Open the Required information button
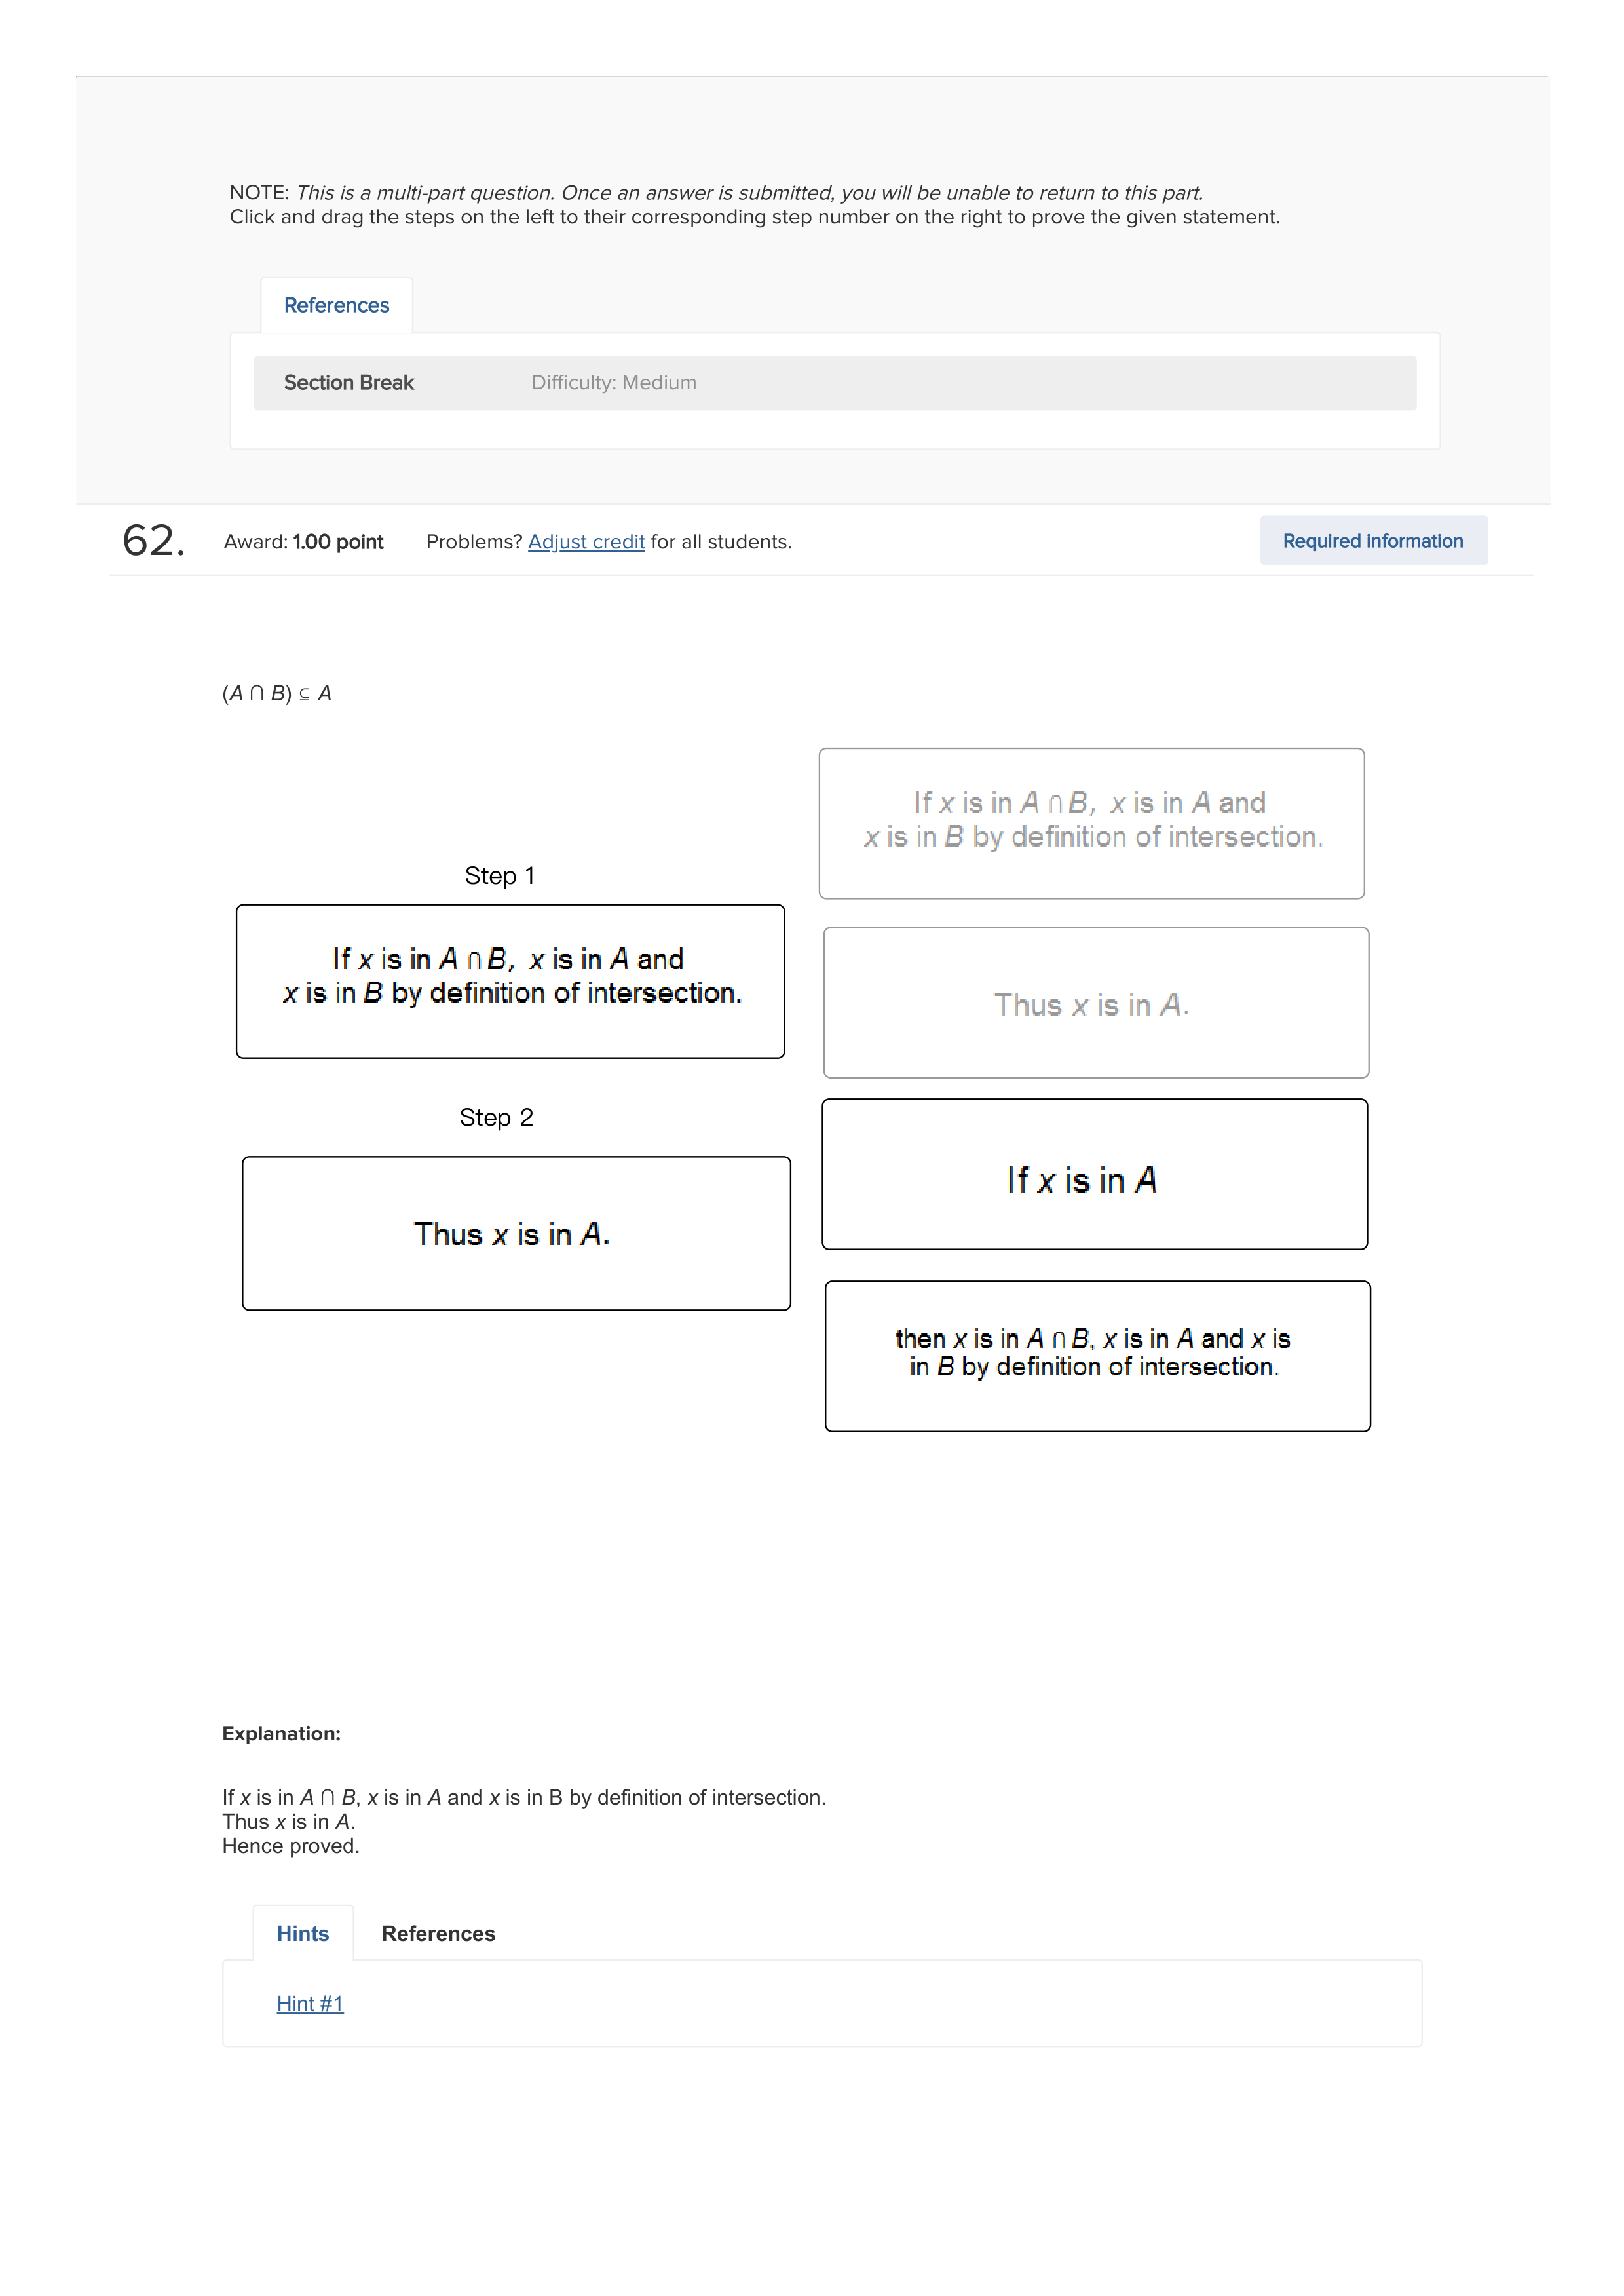1624x2296 pixels. click(1373, 540)
